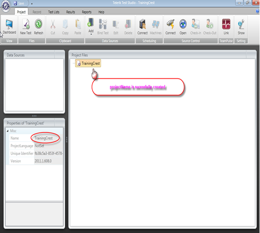Collapse the Misc properties category

8,131
